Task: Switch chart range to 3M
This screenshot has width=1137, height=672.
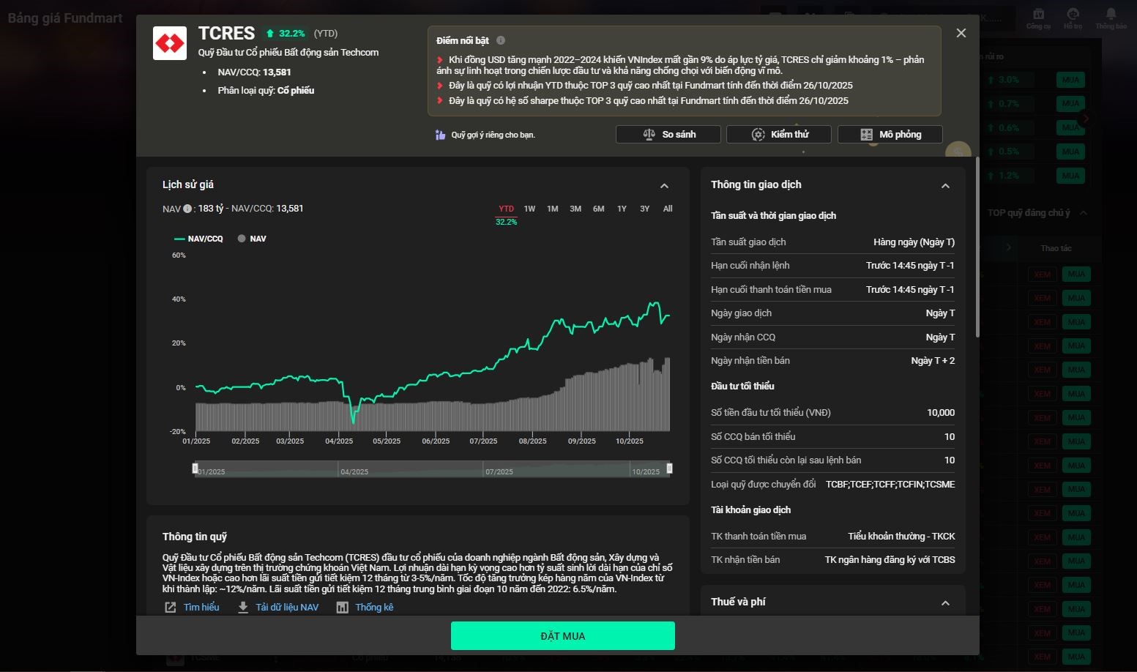Action: (575, 209)
